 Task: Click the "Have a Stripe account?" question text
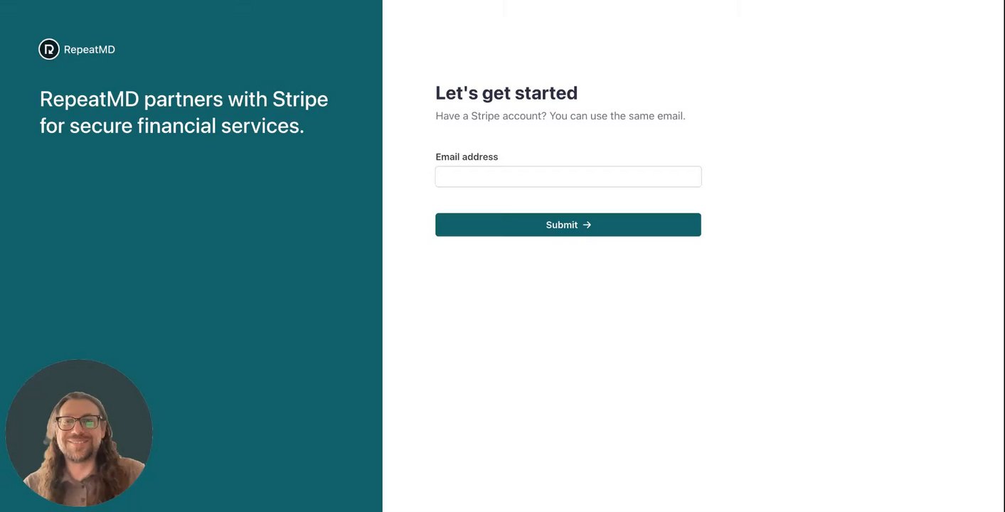tap(491, 116)
